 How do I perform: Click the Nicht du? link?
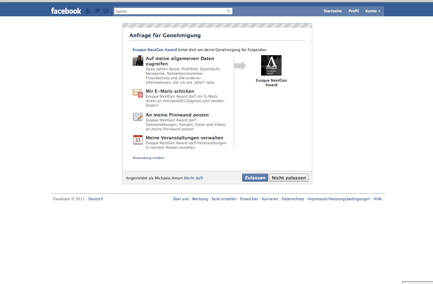pyautogui.click(x=194, y=178)
